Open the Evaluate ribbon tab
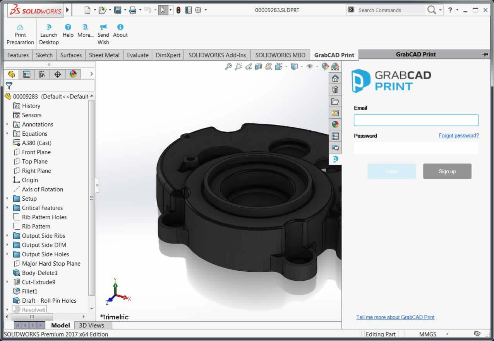Screen dimensions: 494x341 click(x=137, y=55)
